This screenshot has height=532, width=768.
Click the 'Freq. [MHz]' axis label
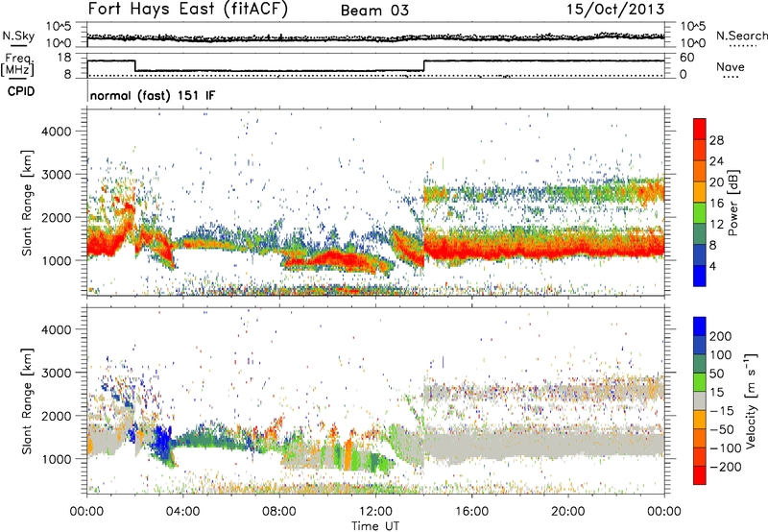tap(18, 64)
